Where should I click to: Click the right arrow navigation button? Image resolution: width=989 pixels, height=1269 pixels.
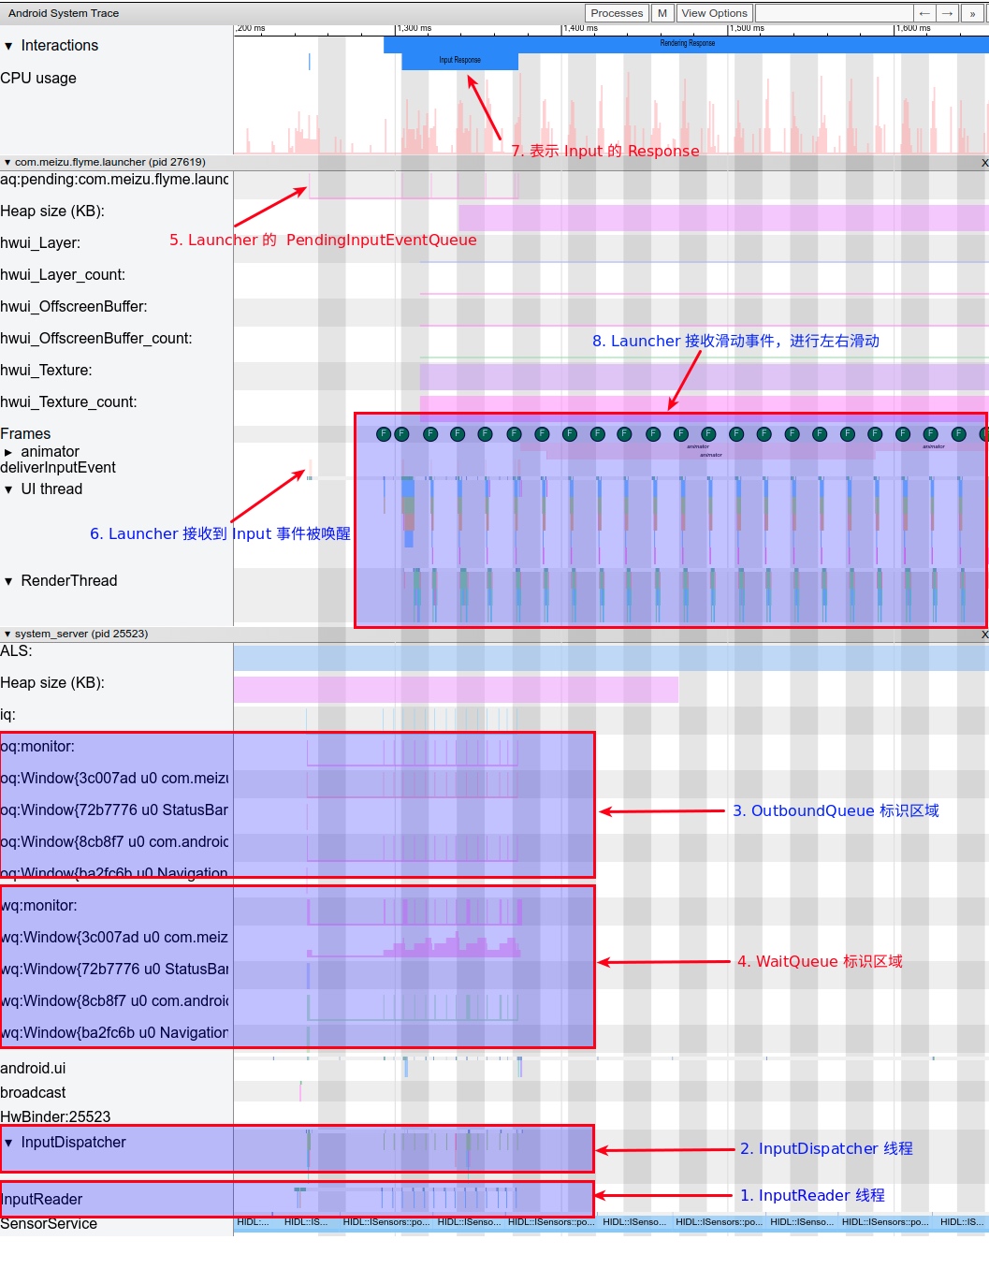pyautogui.click(x=948, y=13)
